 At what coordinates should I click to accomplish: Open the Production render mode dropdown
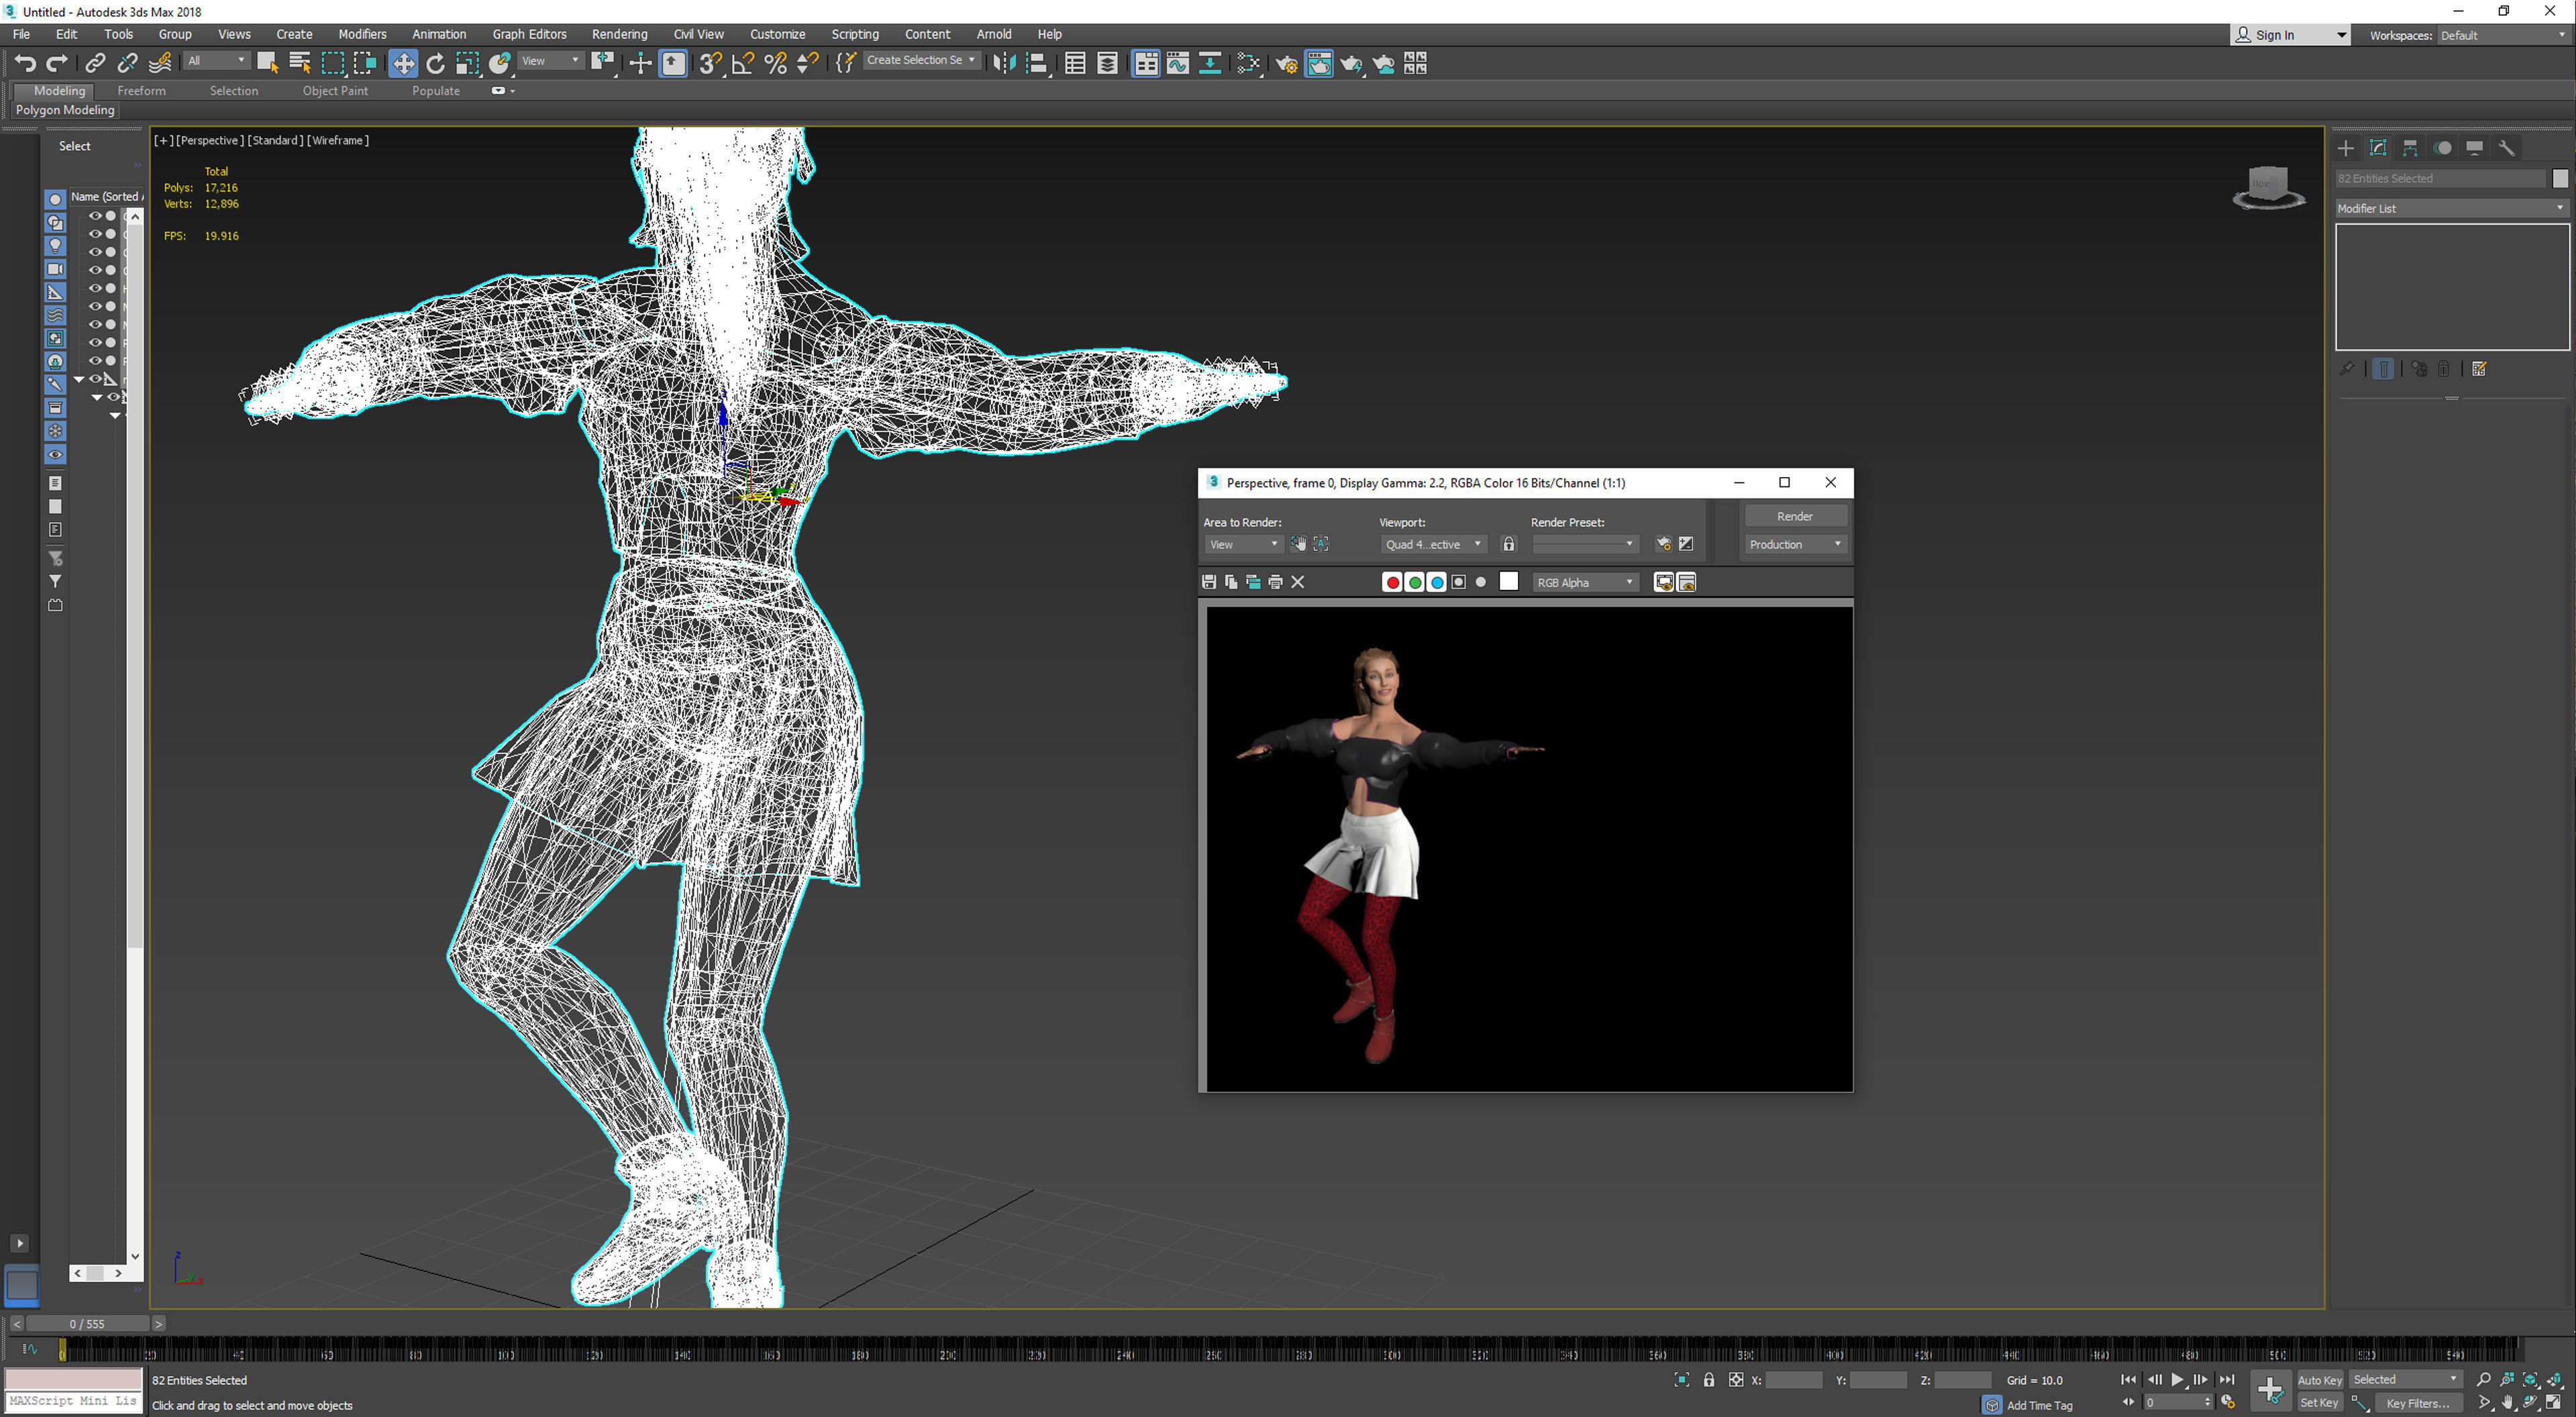point(1795,544)
